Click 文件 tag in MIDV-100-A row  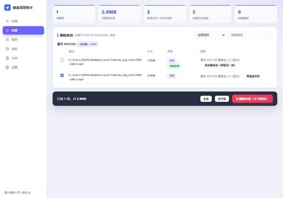coord(172,76)
